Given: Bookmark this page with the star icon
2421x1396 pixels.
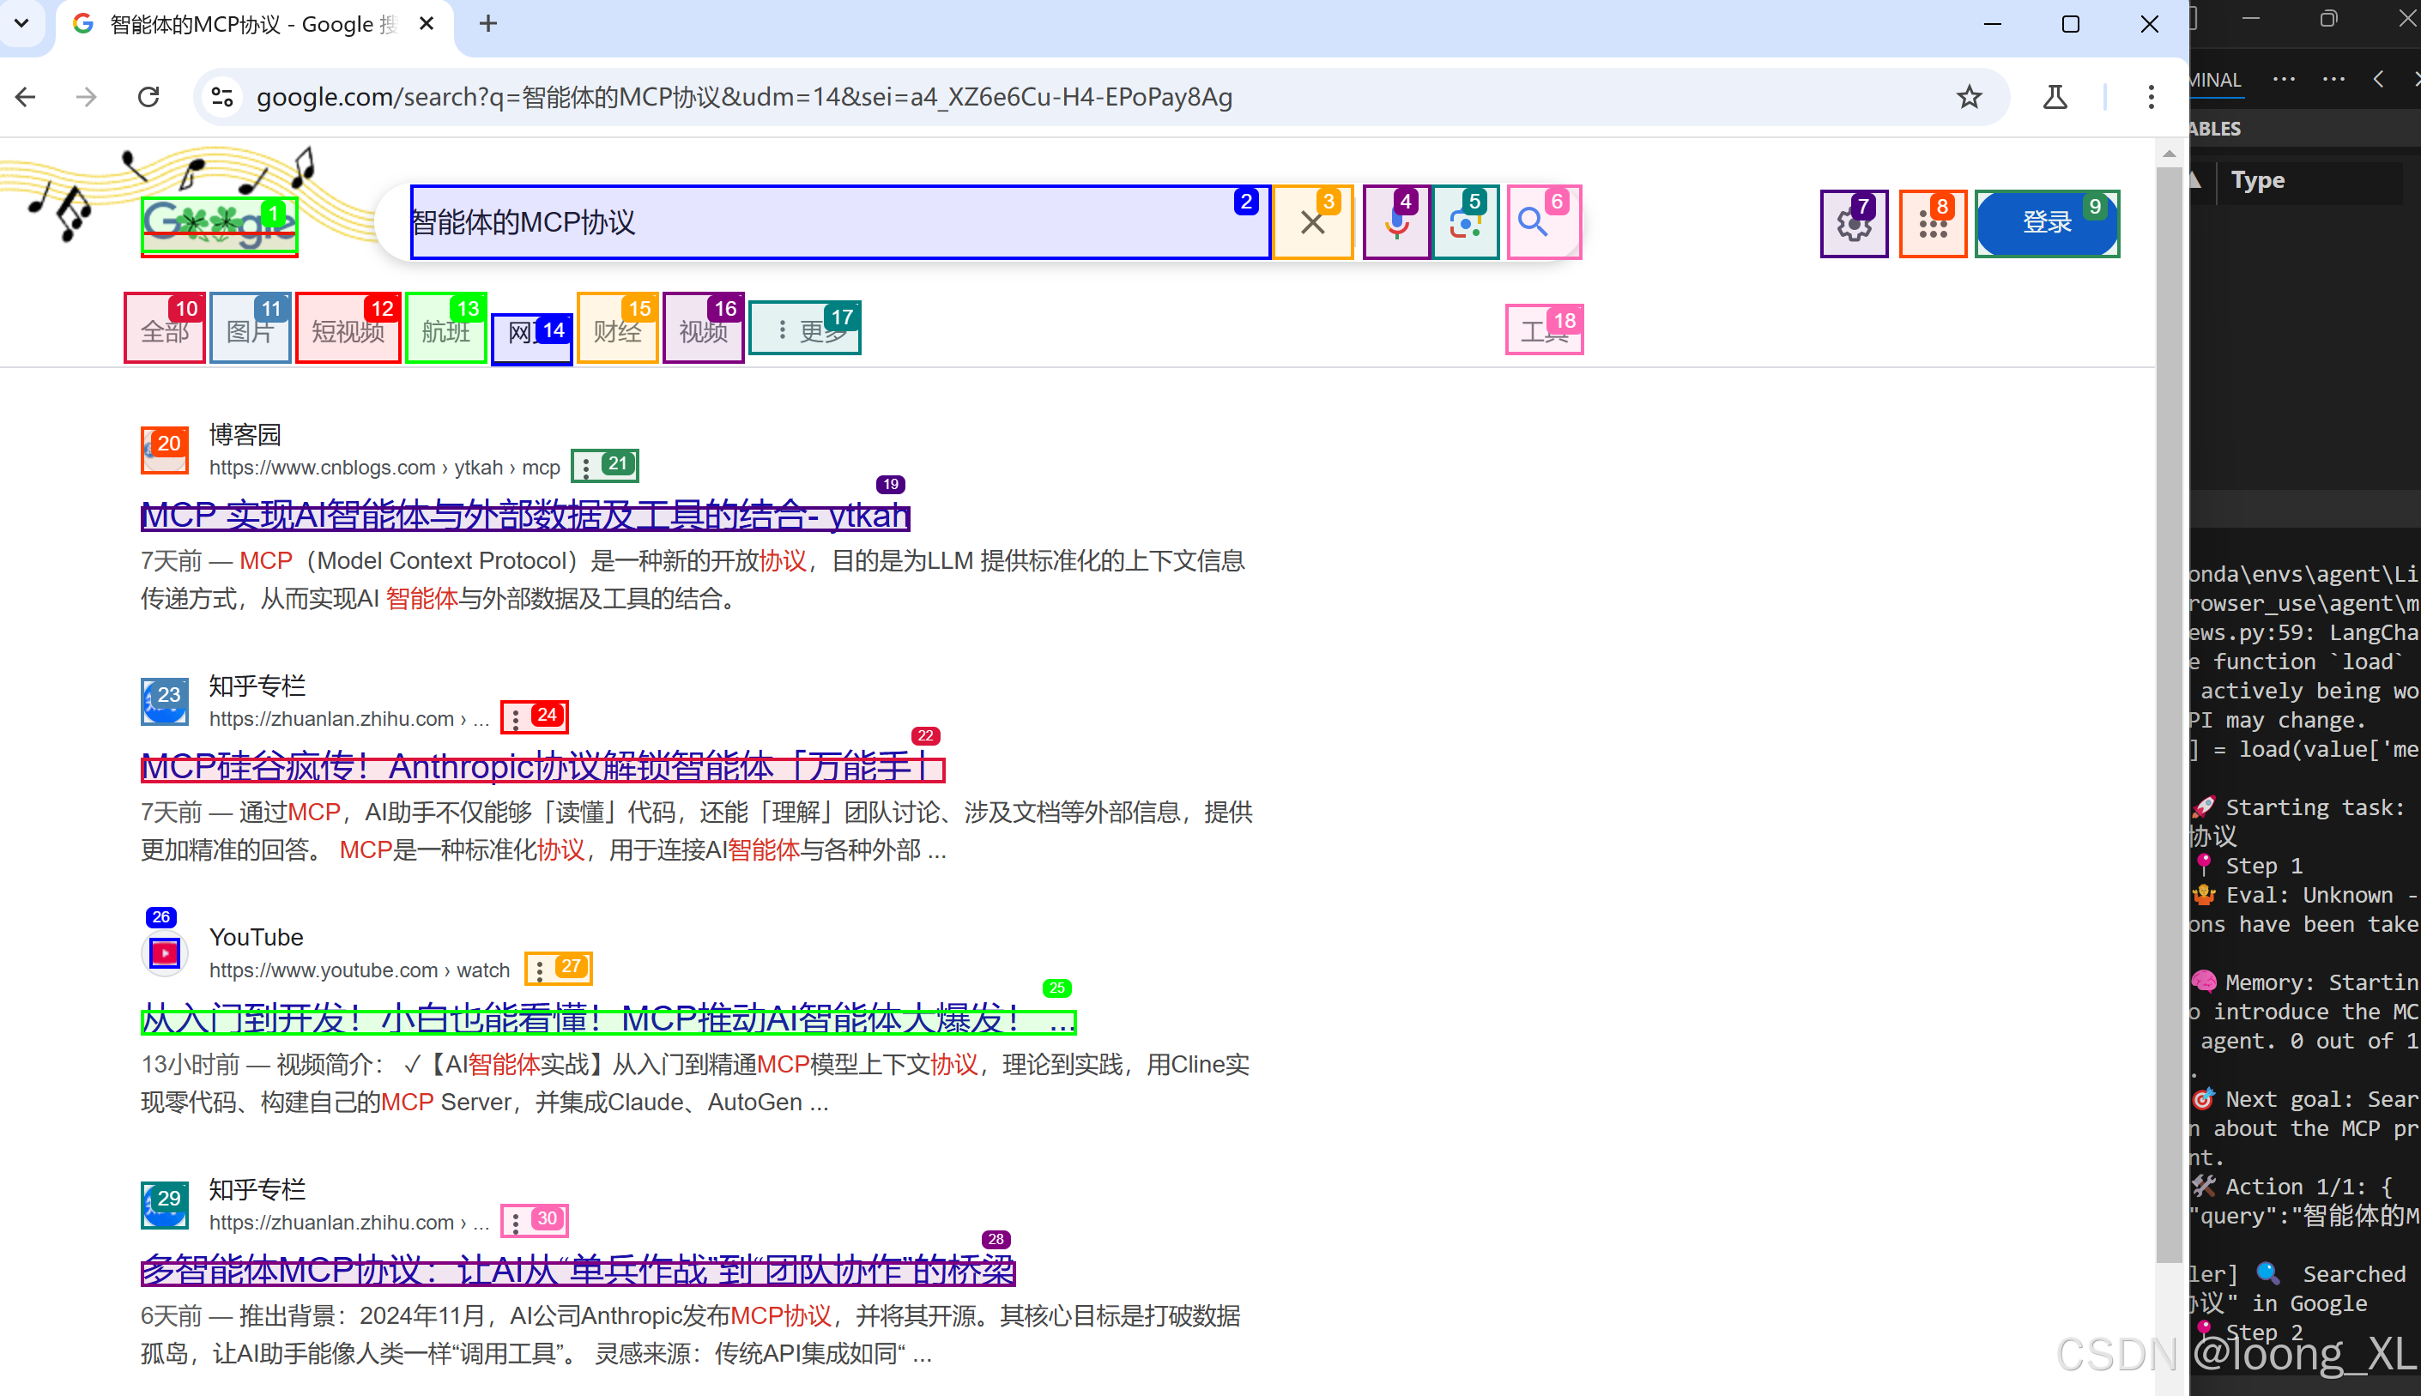Looking at the screenshot, I should [1970, 97].
